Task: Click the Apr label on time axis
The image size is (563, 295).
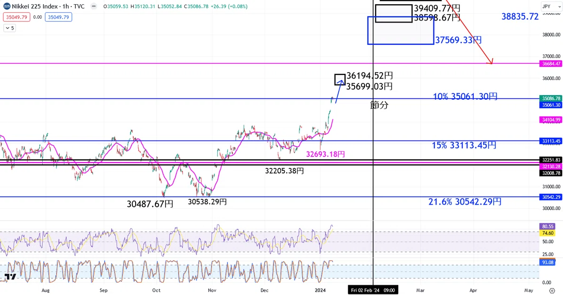Action: tap(473, 290)
